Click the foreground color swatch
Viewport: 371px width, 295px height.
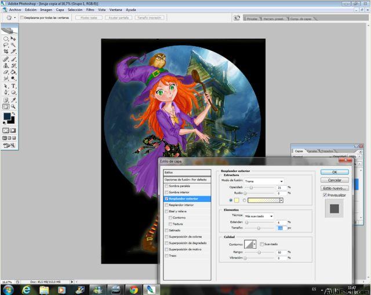tap(7, 116)
